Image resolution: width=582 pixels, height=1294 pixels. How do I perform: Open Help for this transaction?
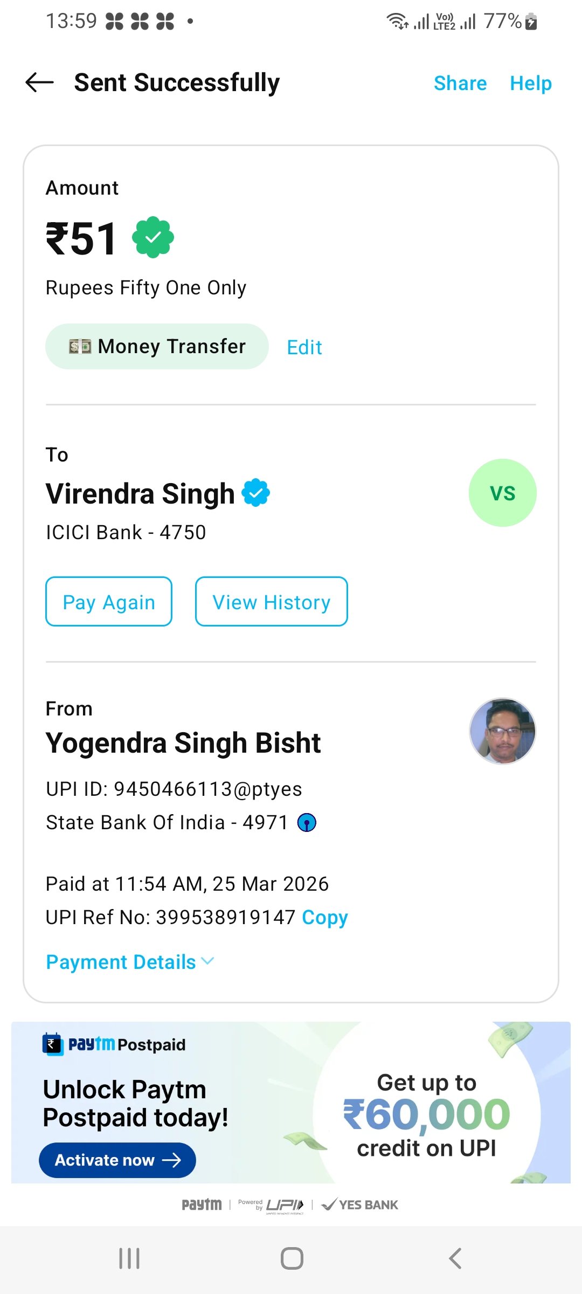(x=531, y=83)
